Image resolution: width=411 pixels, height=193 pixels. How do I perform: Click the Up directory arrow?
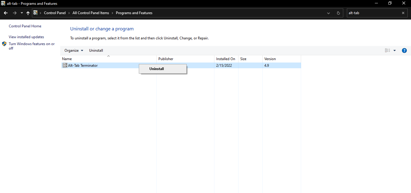click(28, 13)
